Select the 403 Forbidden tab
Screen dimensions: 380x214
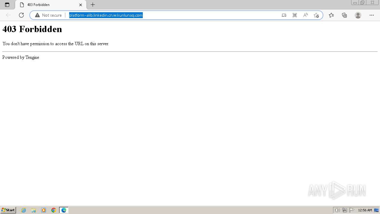point(50,5)
